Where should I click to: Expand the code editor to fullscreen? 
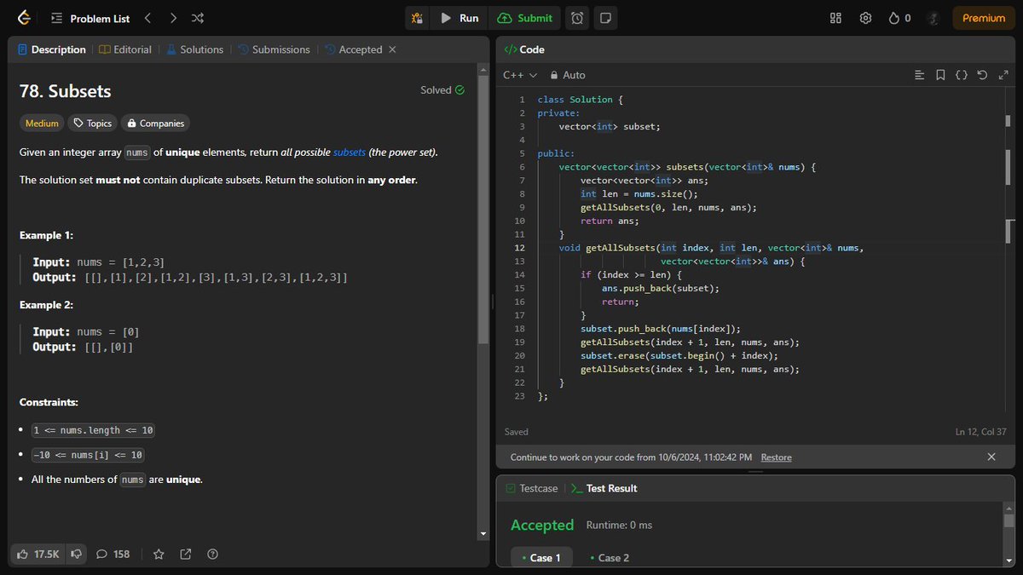click(1003, 75)
